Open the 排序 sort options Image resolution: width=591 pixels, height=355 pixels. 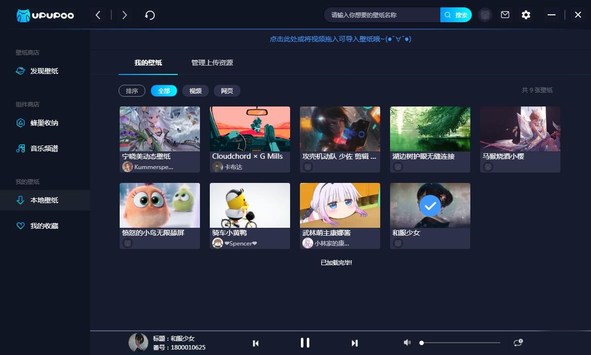[131, 91]
